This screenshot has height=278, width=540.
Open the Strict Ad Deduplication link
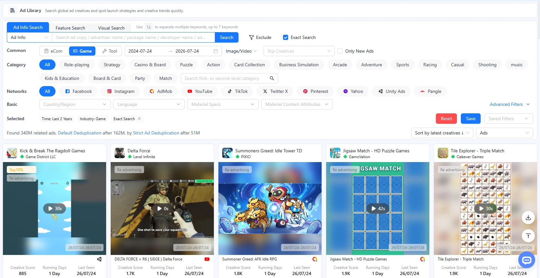pyautogui.click(x=156, y=133)
